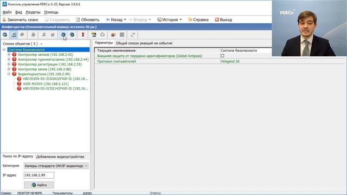The width and height of the screenshot is (347, 195).
Task: Click the gray circular arrows toolbar icon
Action: (x=102, y=35)
